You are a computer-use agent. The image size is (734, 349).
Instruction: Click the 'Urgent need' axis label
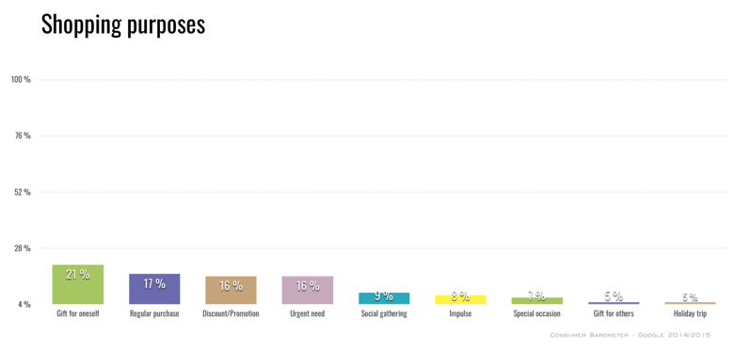(308, 314)
